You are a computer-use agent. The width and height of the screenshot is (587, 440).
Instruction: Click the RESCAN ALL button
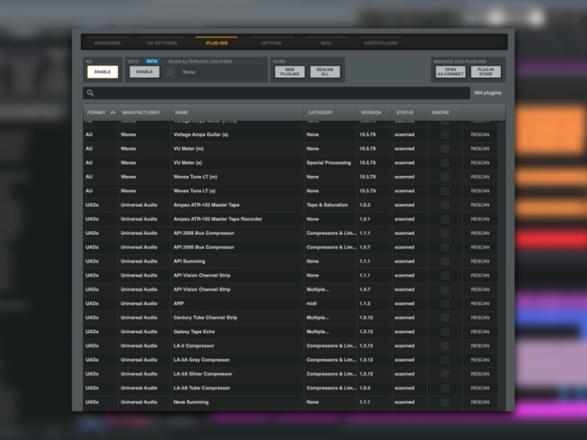point(325,72)
